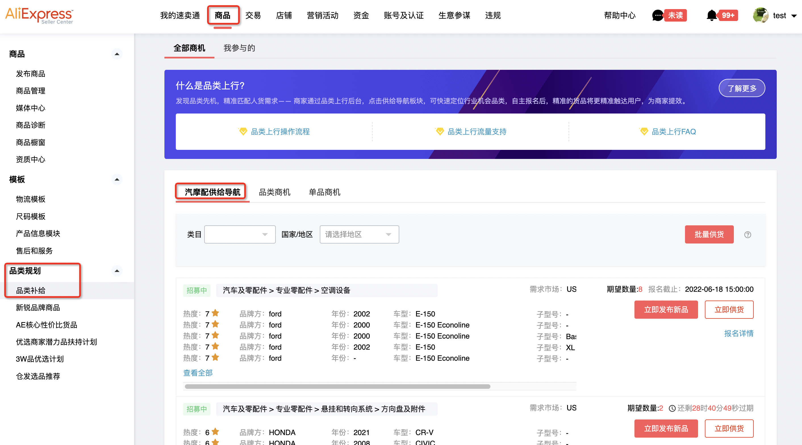Click the diamond icon beside 品类上行FAQ
The image size is (802, 445).
pos(644,131)
